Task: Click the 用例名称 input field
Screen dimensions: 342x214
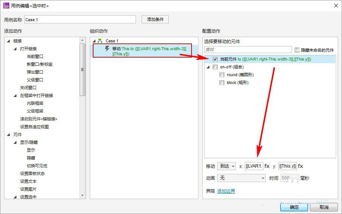Action: pyautogui.click(x=80, y=20)
